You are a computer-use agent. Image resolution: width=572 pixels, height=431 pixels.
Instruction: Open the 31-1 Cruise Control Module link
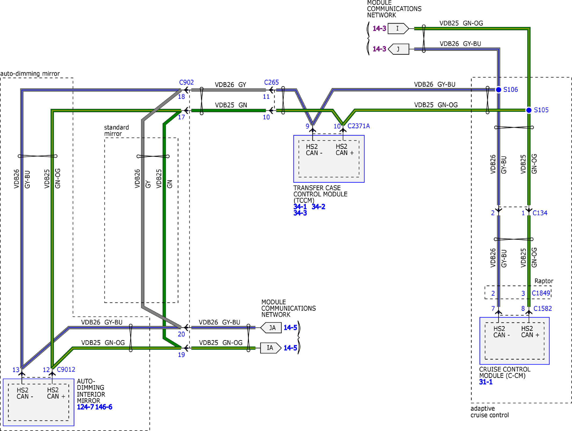click(x=486, y=382)
